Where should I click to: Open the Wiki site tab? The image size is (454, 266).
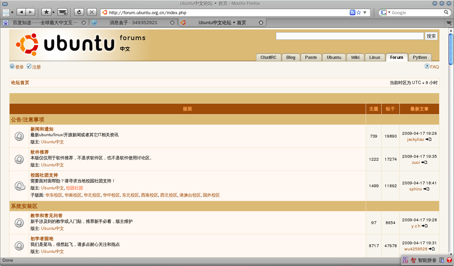[x=355, y=57]
